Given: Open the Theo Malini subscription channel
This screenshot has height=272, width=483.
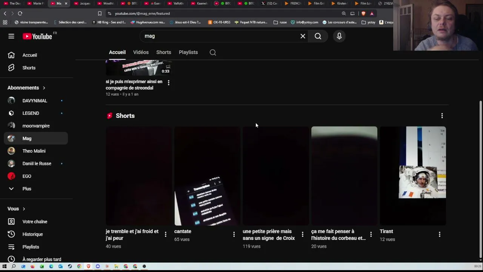Looking at the screenshot, I should point(36,151).
